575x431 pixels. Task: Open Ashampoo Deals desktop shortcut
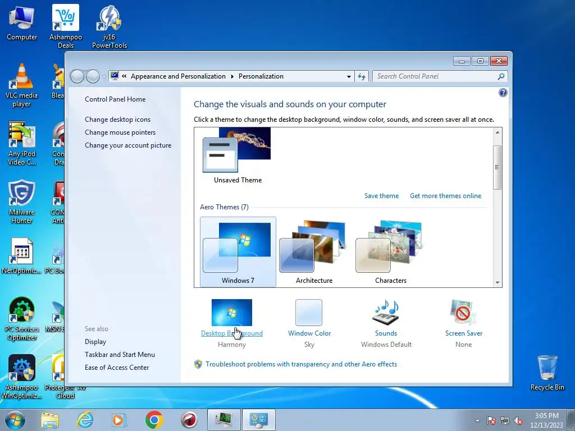(66, 26)
